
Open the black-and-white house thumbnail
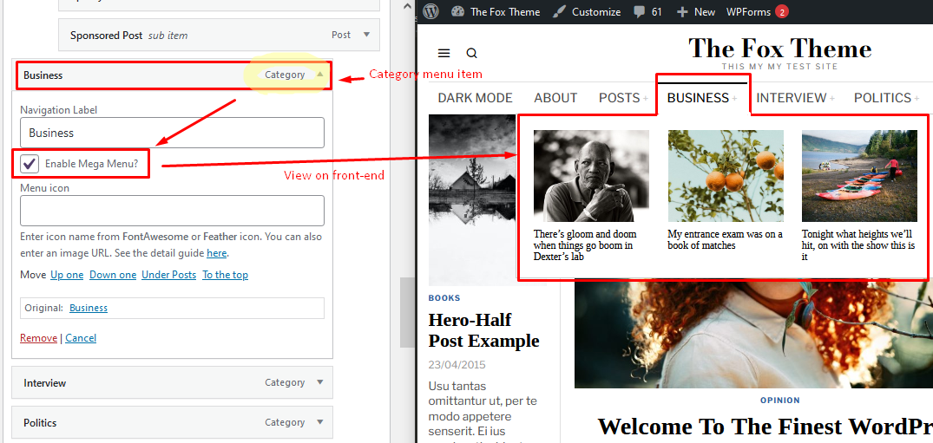pos(472,199)
